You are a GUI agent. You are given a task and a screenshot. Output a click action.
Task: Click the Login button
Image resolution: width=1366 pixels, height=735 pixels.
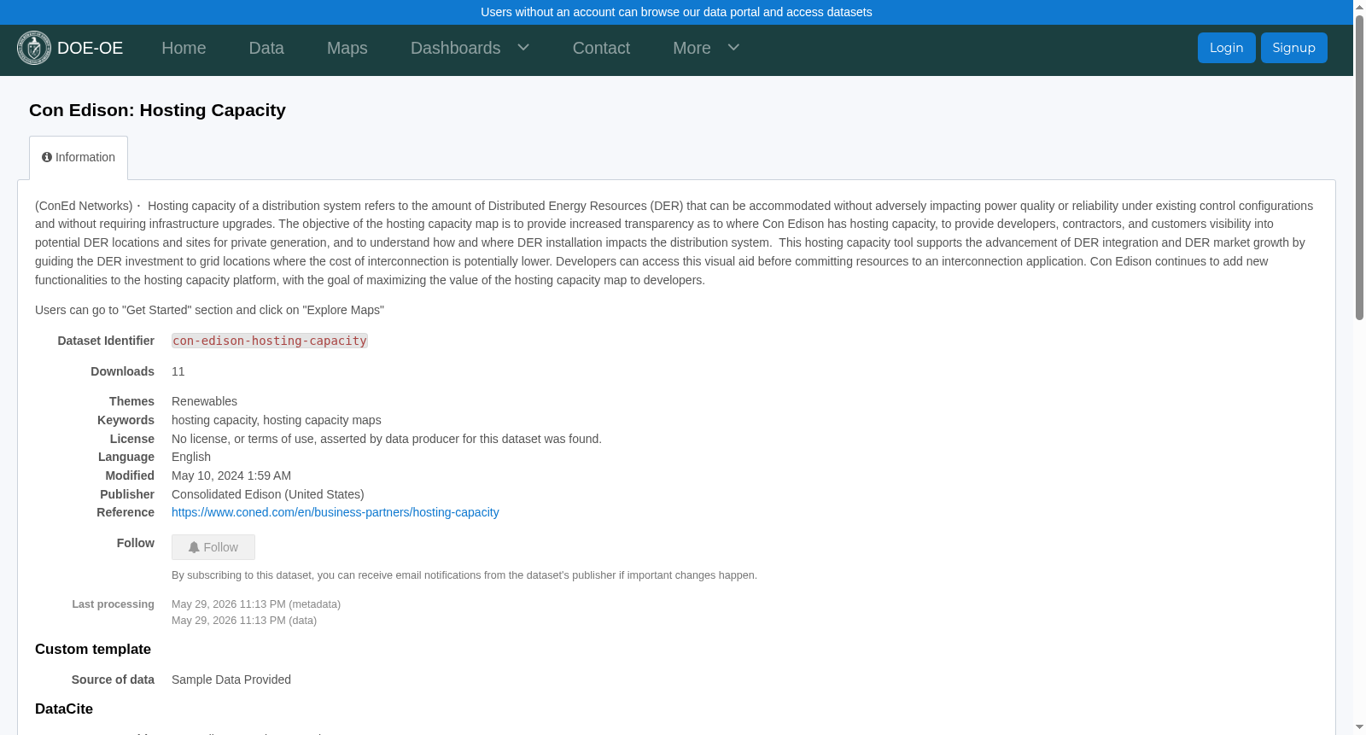click(x=1226, y=48)
